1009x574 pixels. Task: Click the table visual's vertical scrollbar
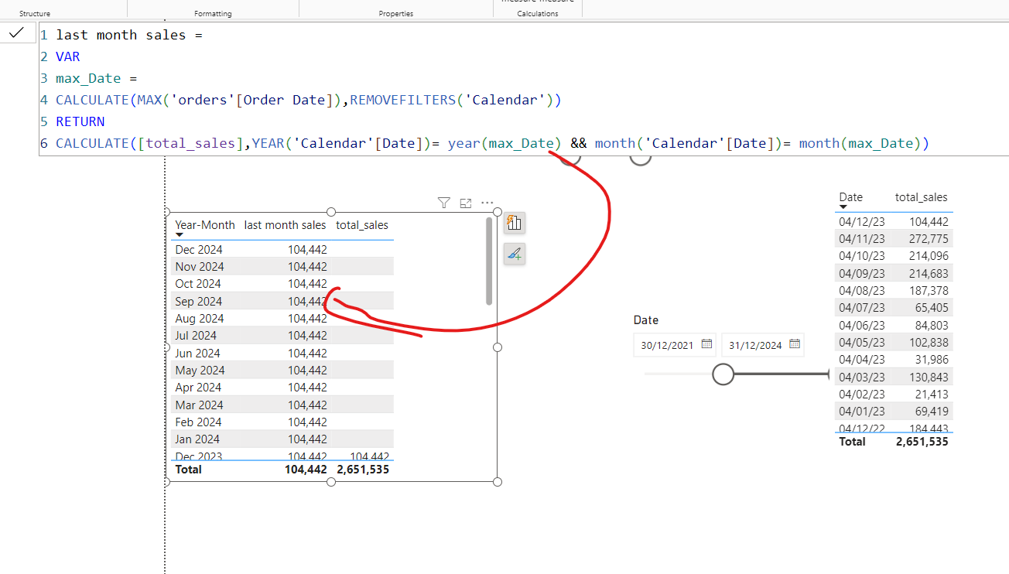pyautogui.click(x=488, y=261)
